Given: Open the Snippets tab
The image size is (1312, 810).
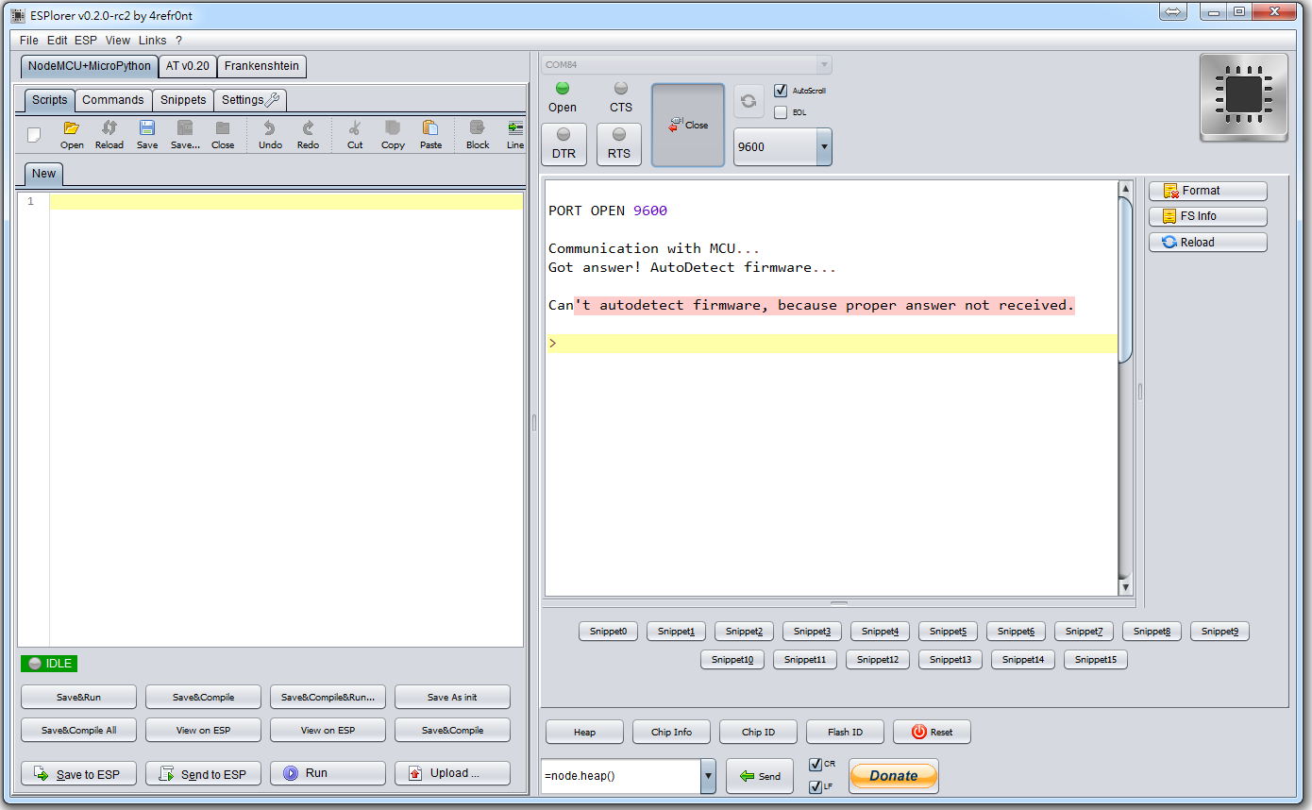Looking at the screenshot, I should pyautogui.click(x=183, y=100).
